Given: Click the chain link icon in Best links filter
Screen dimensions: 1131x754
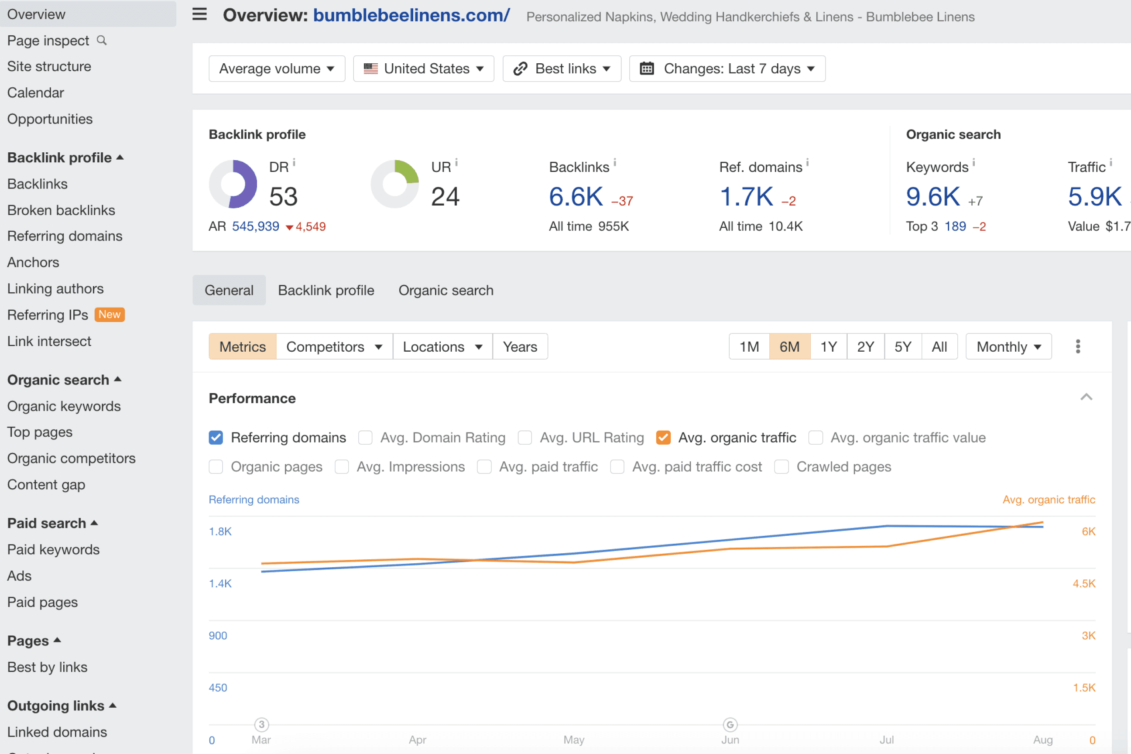Looking at the screenshot, I should tap(520, 68).
